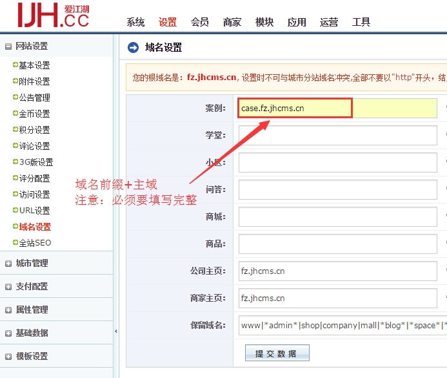The image size is (447, 378).
Task: Click the green icon next to 基本设置
Action: 15,65
